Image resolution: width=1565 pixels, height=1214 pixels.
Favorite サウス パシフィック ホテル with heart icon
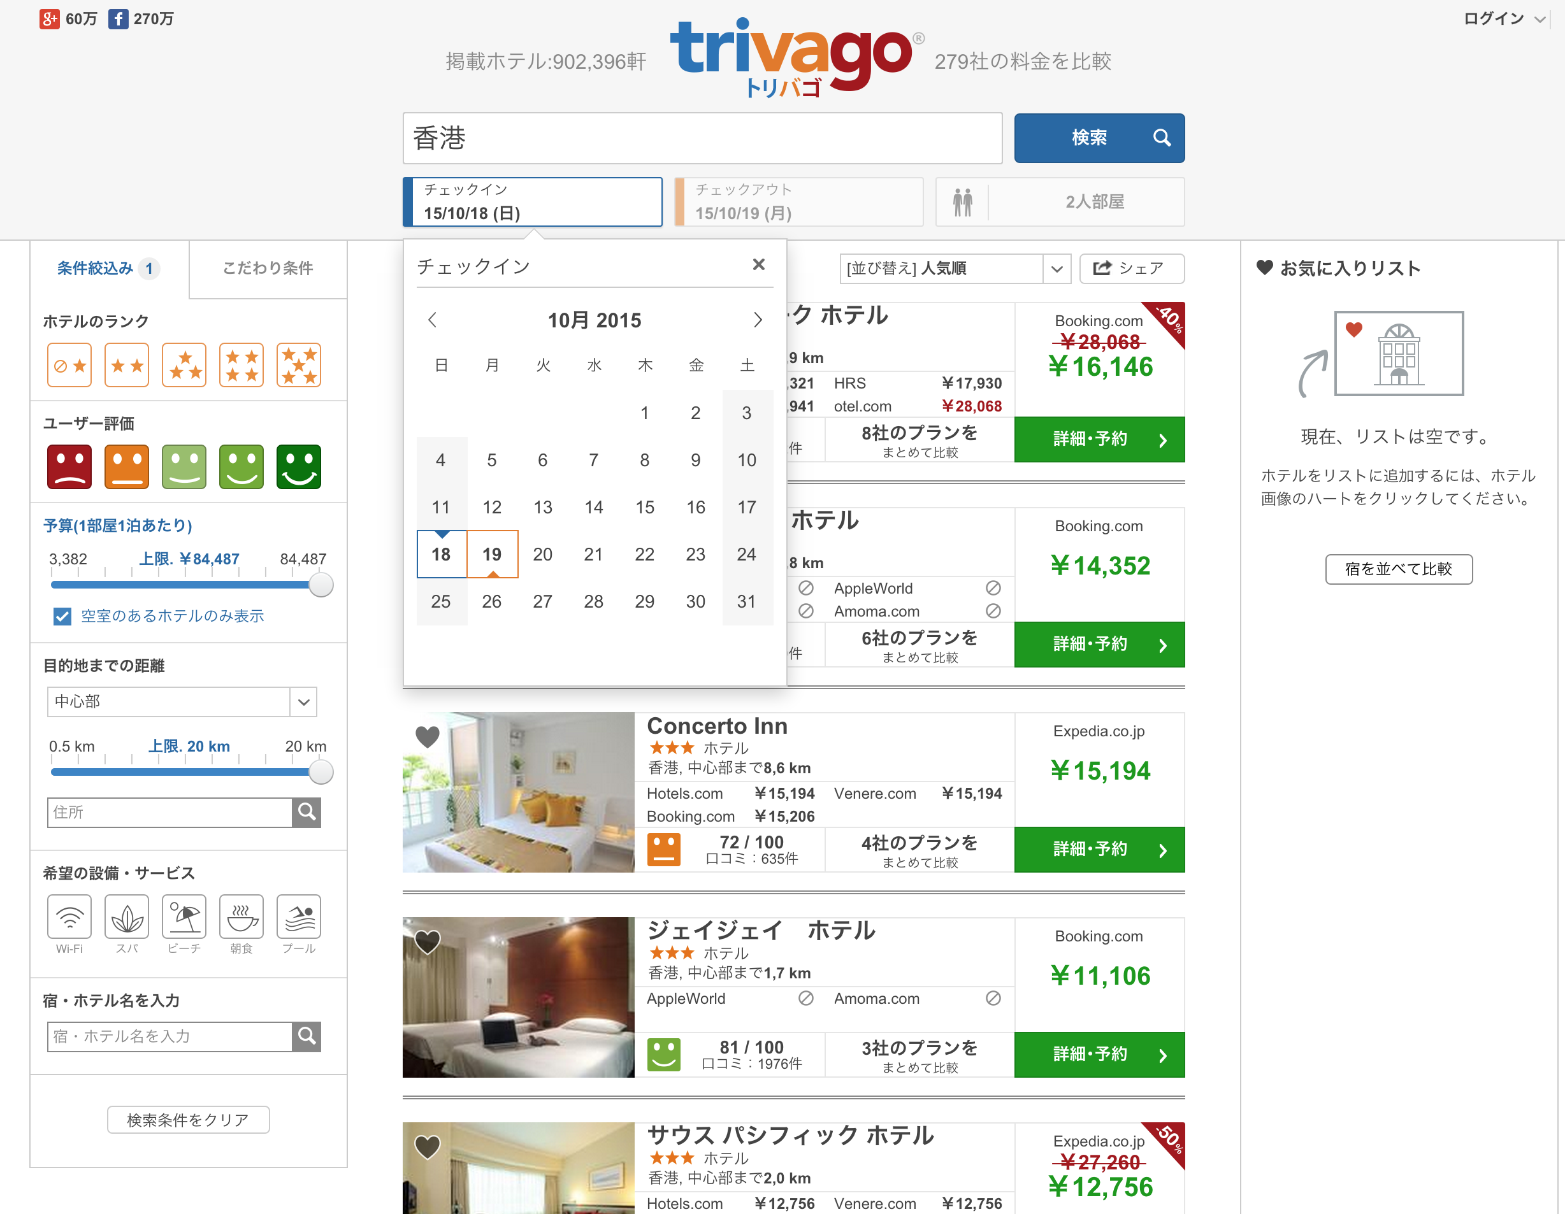(x=428, y=1146)
